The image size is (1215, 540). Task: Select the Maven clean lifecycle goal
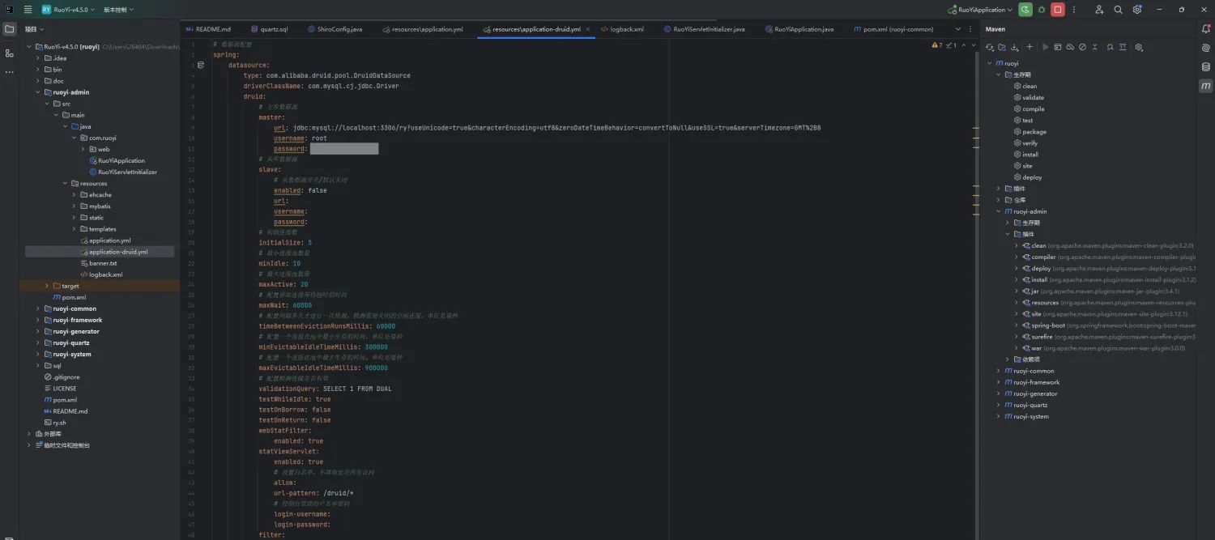click(x=1025, y=86)
